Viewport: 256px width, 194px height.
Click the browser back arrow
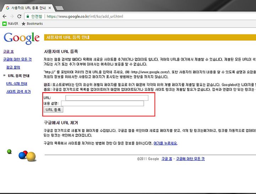(5, 16)
